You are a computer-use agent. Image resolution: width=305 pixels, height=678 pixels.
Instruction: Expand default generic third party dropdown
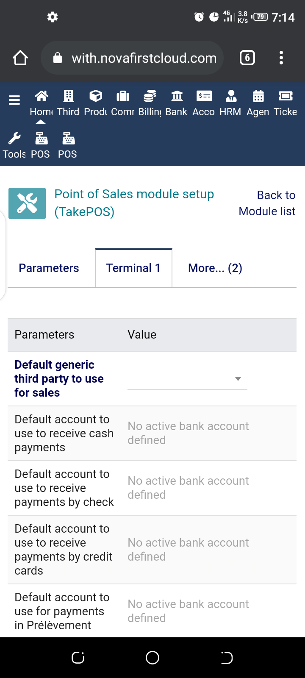point(187,379)
